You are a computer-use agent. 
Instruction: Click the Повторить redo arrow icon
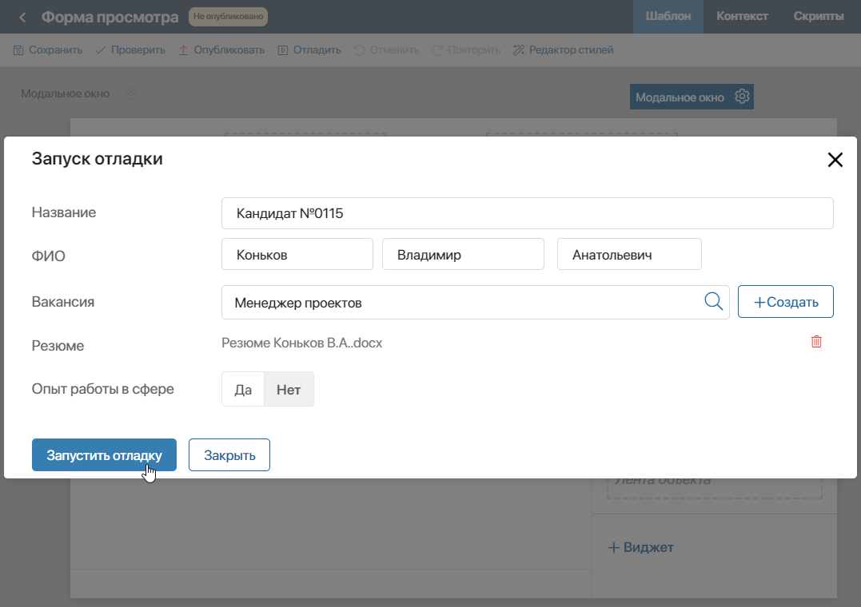[437, 50]
